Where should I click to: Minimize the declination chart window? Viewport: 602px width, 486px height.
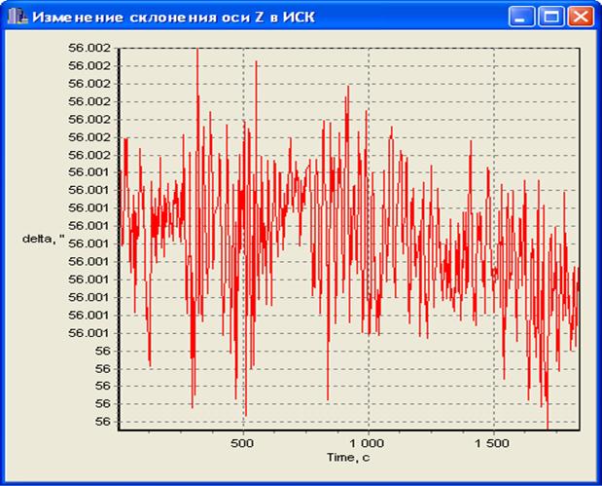523,17
